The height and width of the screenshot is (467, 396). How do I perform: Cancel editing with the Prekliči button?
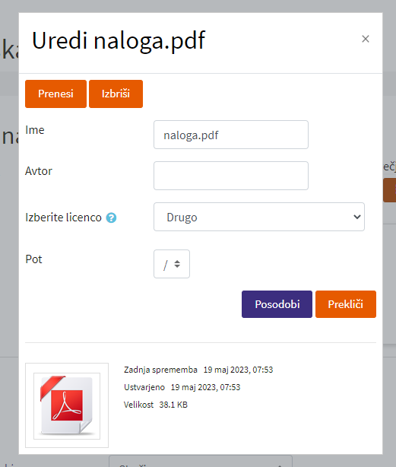346,304
